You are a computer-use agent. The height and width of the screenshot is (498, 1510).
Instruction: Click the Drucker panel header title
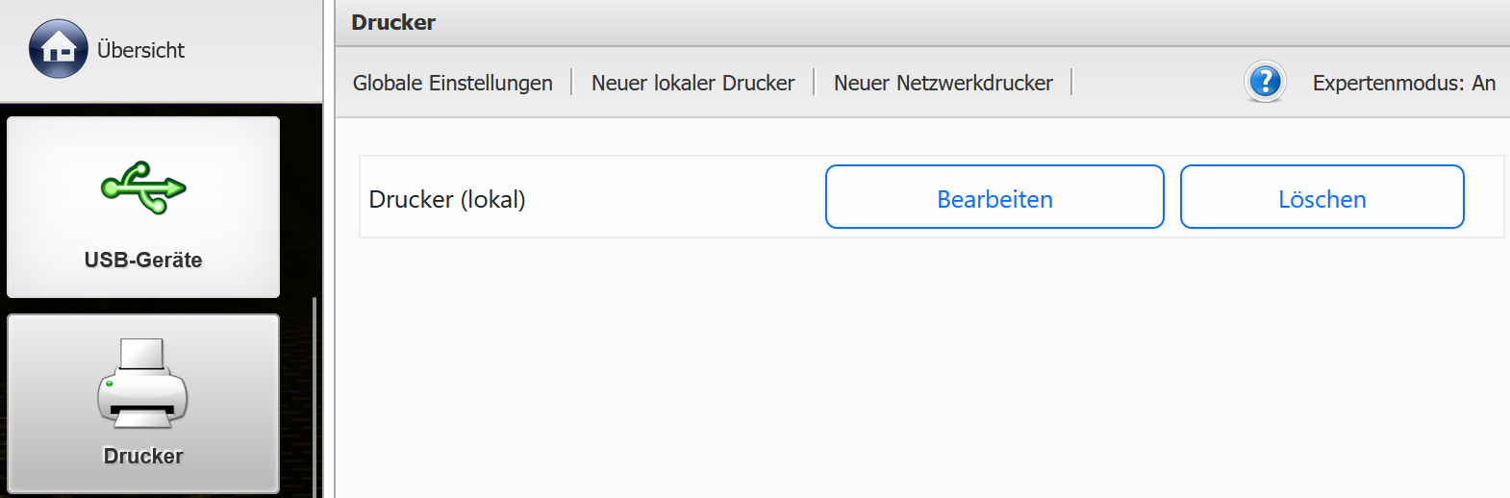[x=393, y=22]
